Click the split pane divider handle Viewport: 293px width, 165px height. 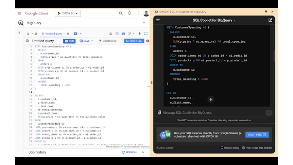point(151,83)
